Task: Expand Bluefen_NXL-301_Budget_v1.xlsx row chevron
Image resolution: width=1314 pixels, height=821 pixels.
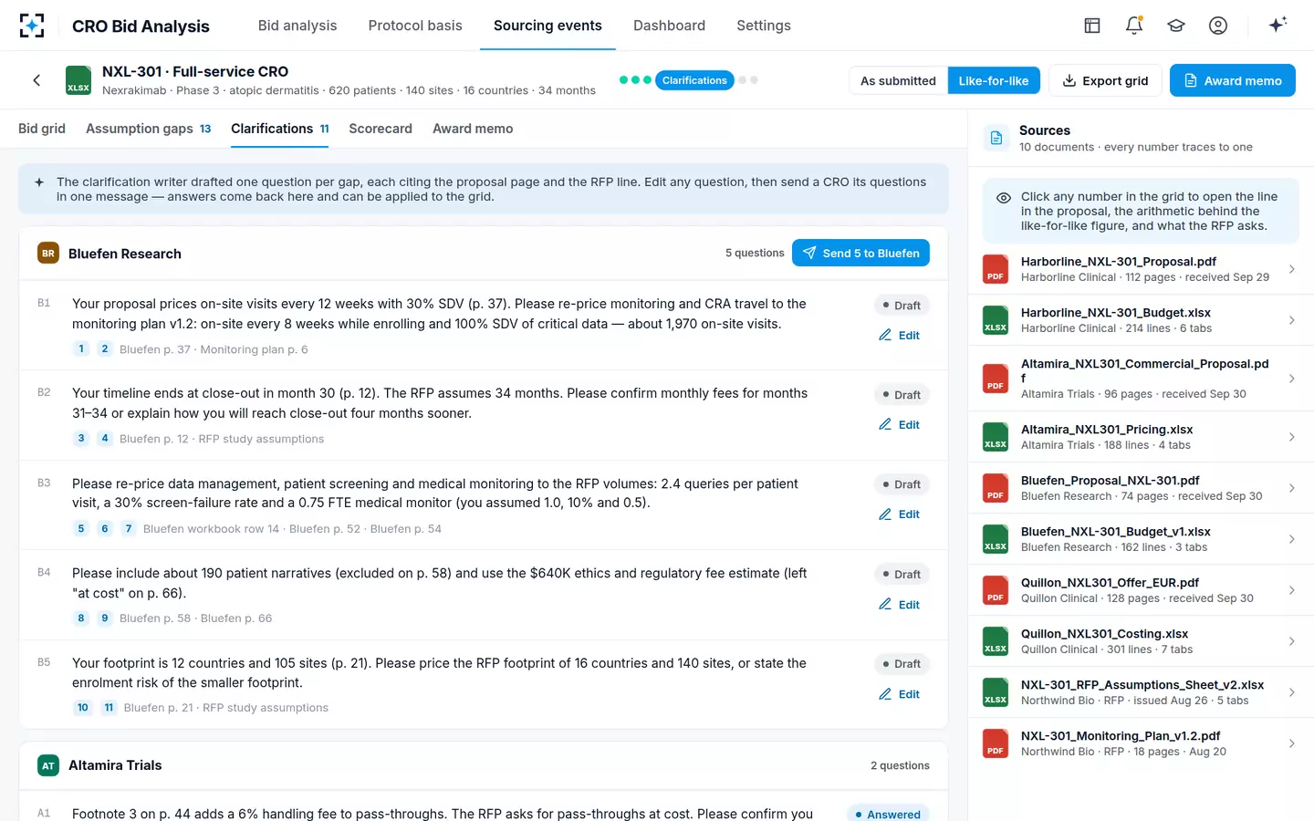Action: pos(1292,539)
